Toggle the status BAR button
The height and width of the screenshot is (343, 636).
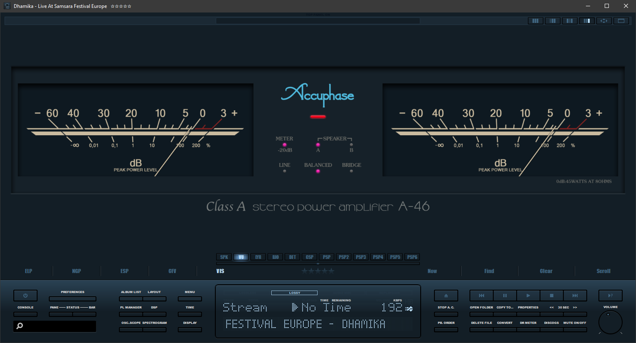(x=84, y=314)
